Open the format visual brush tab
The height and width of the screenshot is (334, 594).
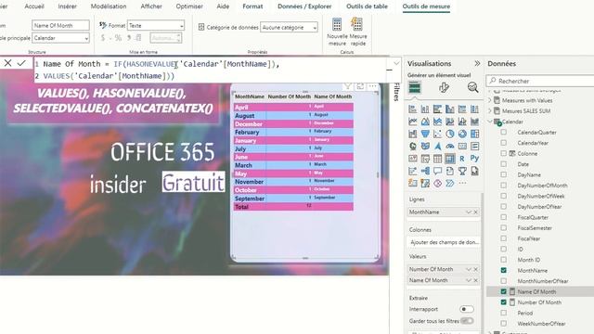click(444, 88)
